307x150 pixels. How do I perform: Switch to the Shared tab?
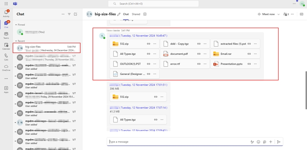click(x=136, y=14)
